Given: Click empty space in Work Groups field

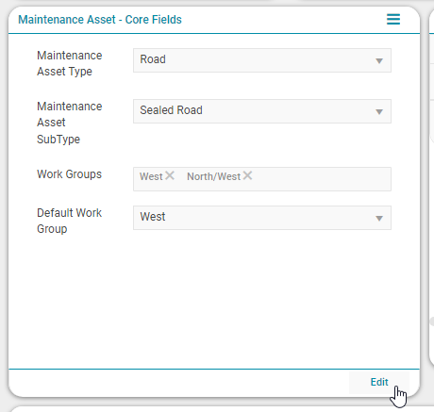Looking at the screenshot, I should pos(321,179).
